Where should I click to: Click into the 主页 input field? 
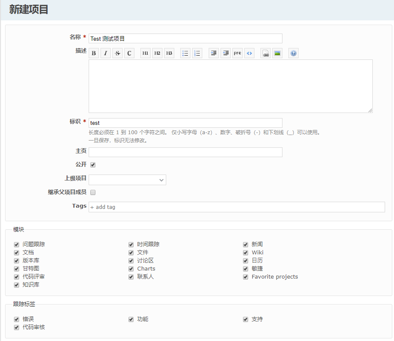tap(185, 152)
